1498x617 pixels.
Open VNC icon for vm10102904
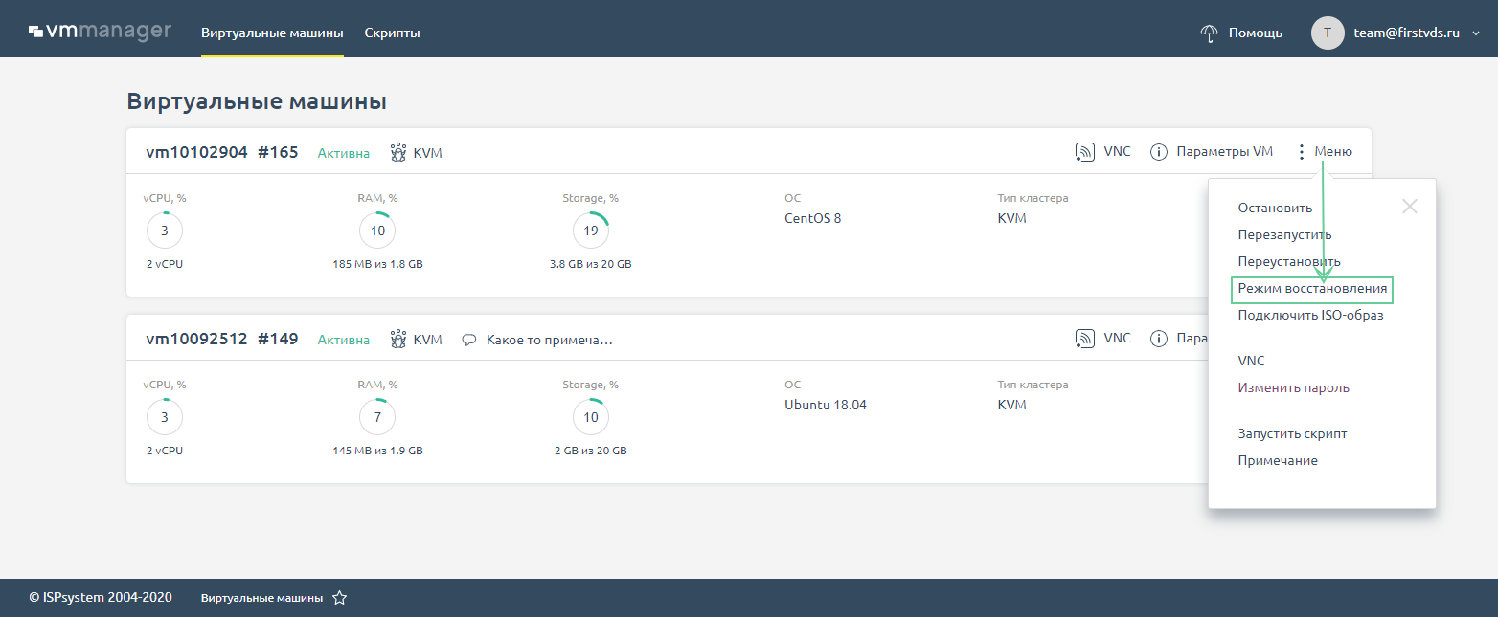pyautogui.click(x=1085, y=152)
